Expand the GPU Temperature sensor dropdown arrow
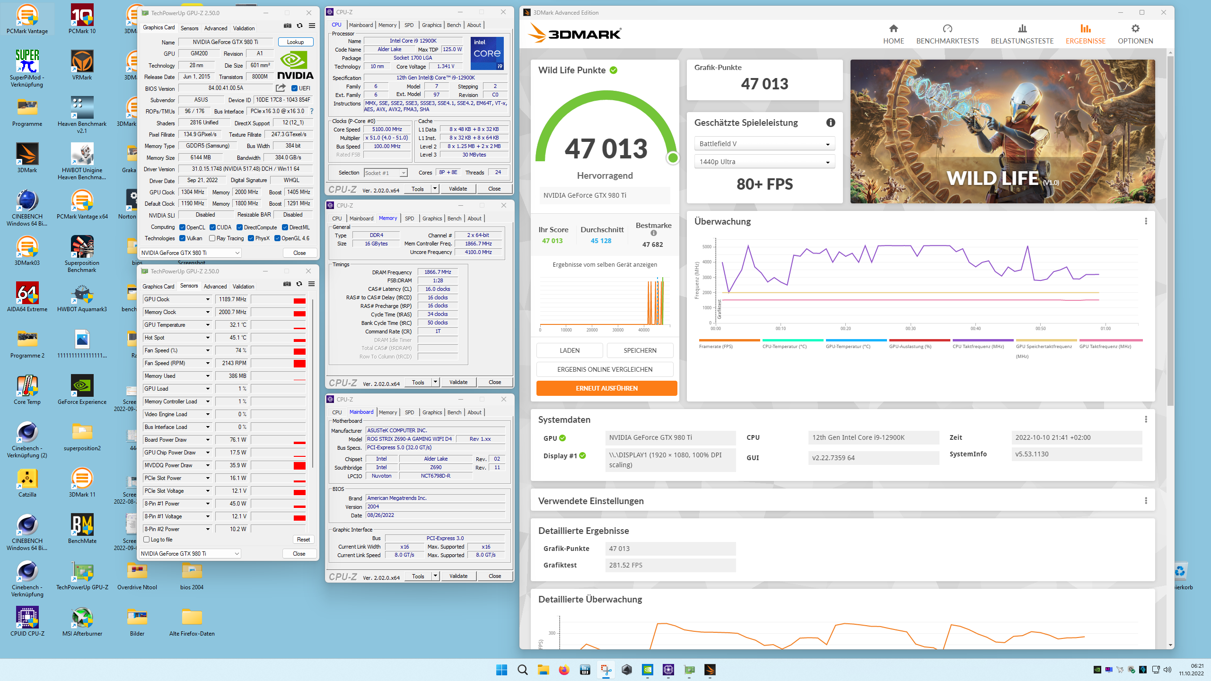Screen dimensions: 1211x681 coord(208,325)
